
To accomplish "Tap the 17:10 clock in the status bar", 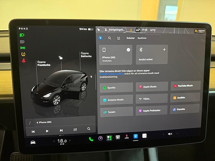I will tap(144, 30).
